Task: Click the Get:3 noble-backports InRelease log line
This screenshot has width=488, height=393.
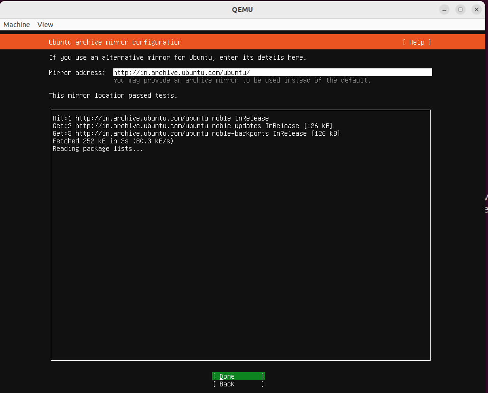Action: pyautogui.click(x=196, y=133)
